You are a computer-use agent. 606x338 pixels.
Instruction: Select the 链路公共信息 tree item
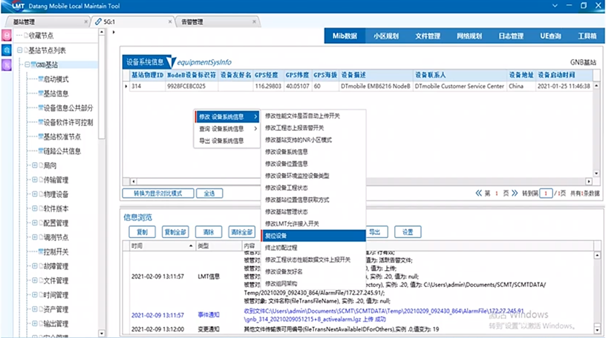[62, 151]
